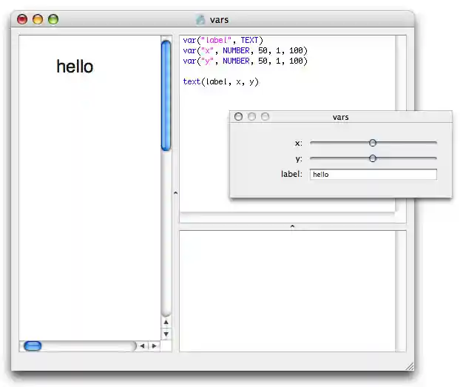Click the y slider knob
Image resolution: width=460 pixels, height=387 pixels.
click(373, 158)
